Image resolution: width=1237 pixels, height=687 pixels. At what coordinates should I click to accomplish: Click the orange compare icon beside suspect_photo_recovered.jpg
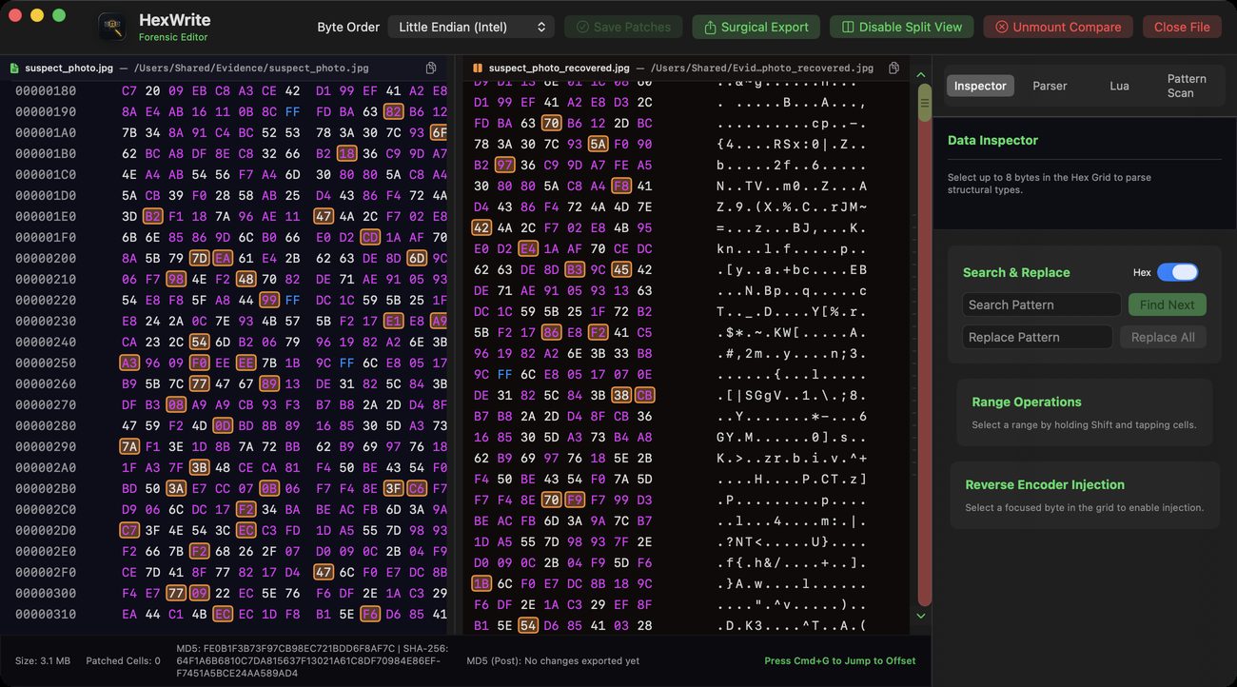coord(478,69)
